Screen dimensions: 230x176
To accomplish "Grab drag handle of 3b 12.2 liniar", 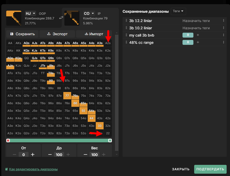I will pos(126,21).
